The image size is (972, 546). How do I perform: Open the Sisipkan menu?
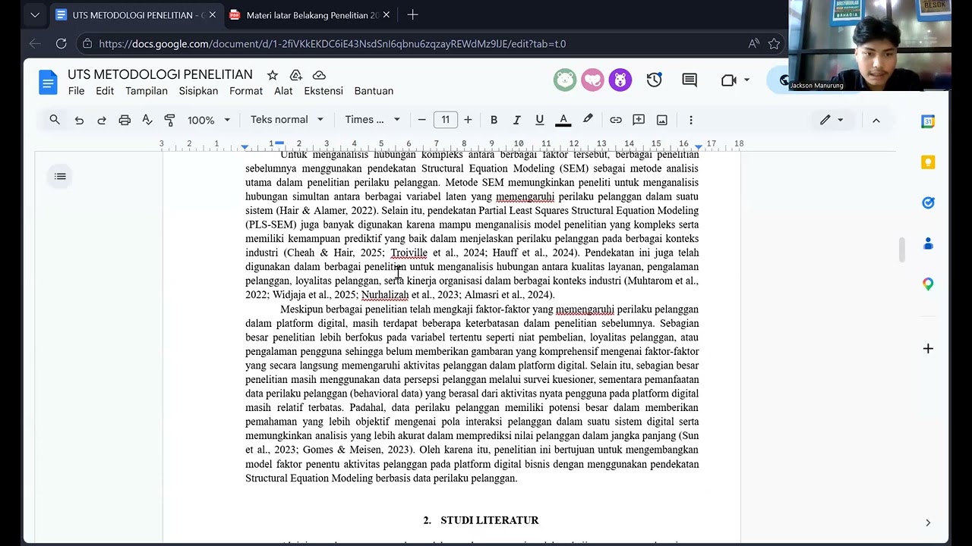tap(198, 91)
